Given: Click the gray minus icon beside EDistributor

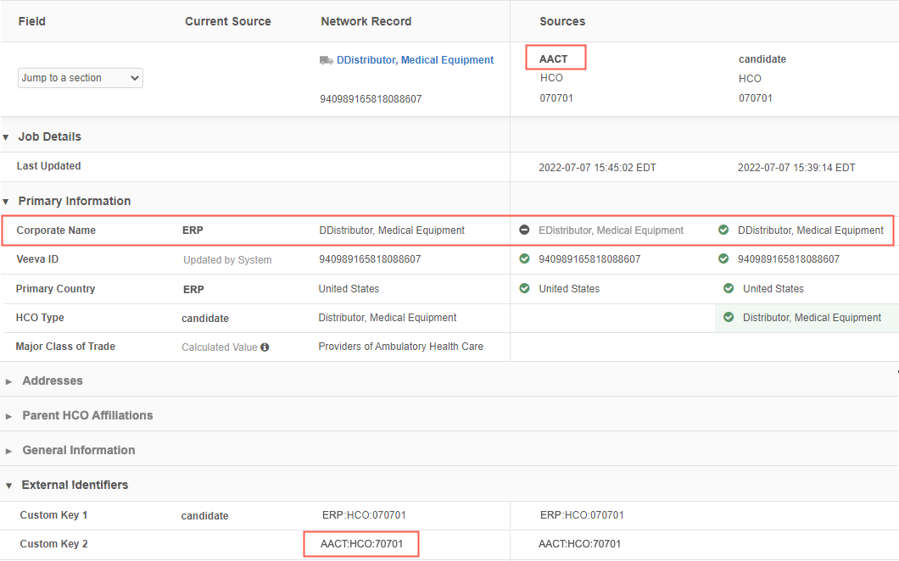Looking at the screenshot, I should (525, 231).
